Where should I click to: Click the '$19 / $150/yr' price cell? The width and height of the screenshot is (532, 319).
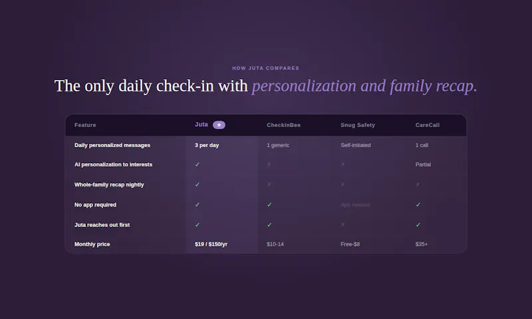click(211, 244)
